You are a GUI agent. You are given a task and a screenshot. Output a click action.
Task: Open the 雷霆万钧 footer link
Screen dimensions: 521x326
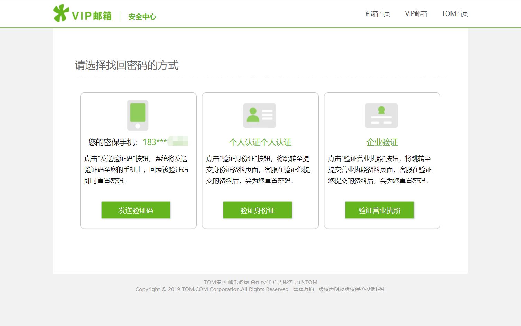click(304, 289)
